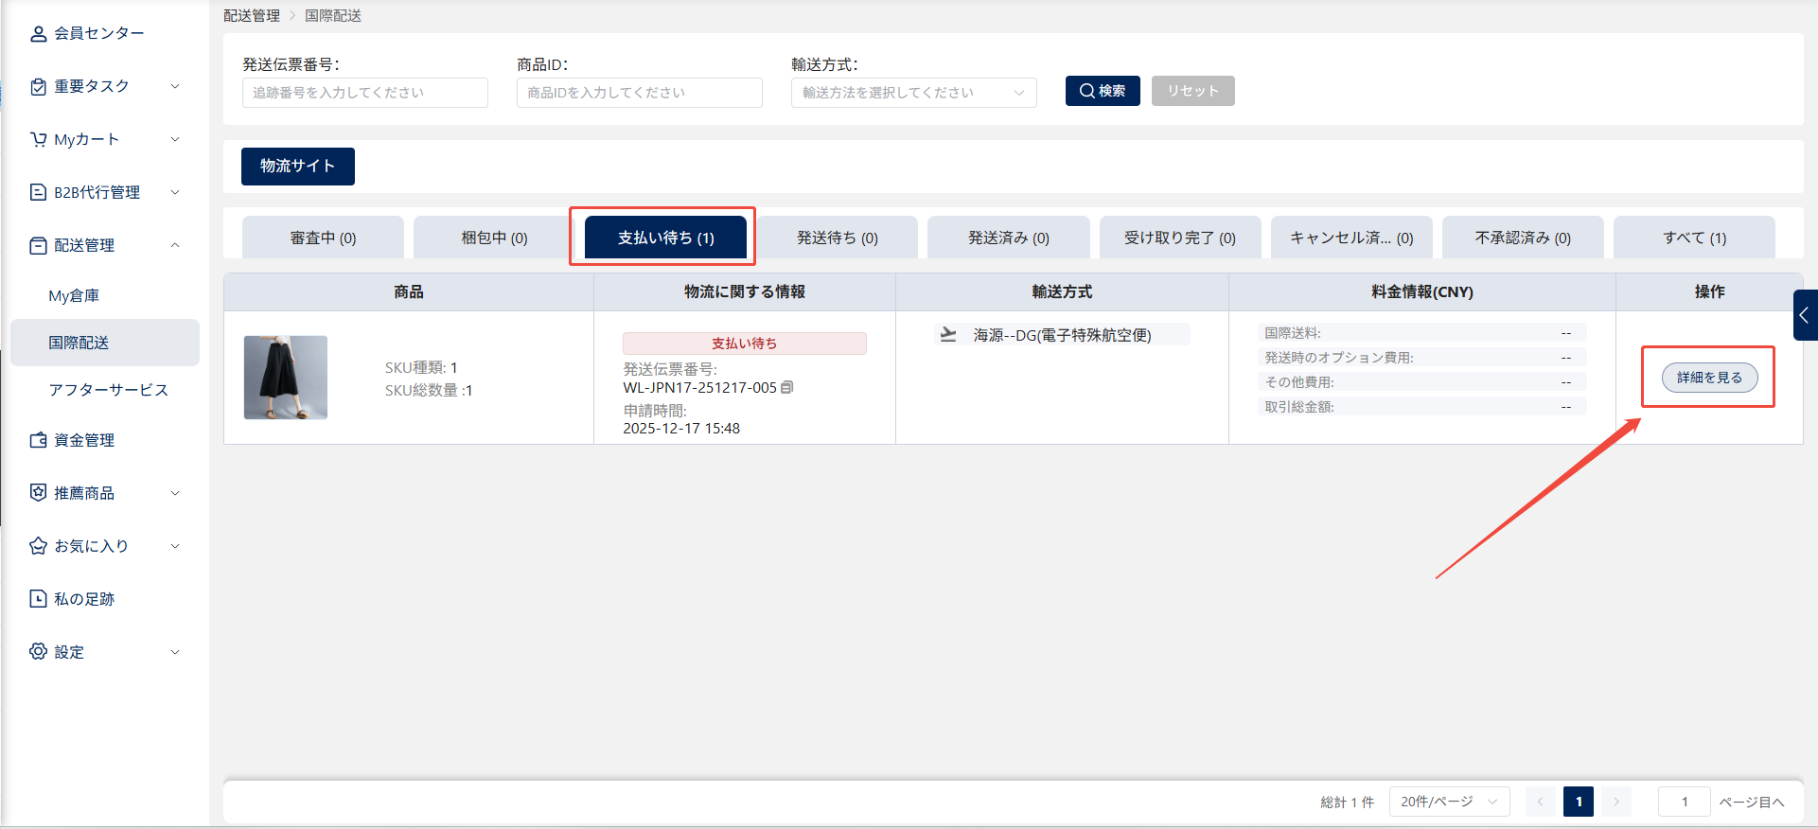The width and height of the screenshot is (1818, 829).
Task: Expand the 重要タスク submenu chevron
Action: [175, 86]
